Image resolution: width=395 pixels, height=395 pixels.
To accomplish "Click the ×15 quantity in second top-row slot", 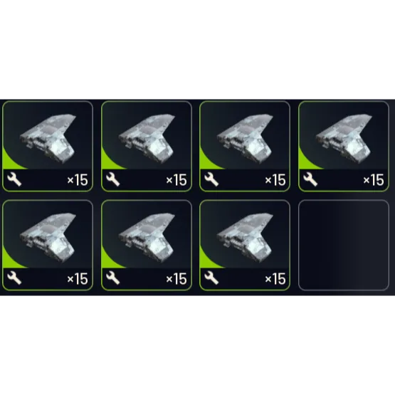I will point(177,180).
